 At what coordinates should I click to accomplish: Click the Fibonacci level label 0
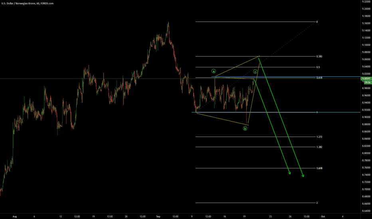click(x=317, y=22)
